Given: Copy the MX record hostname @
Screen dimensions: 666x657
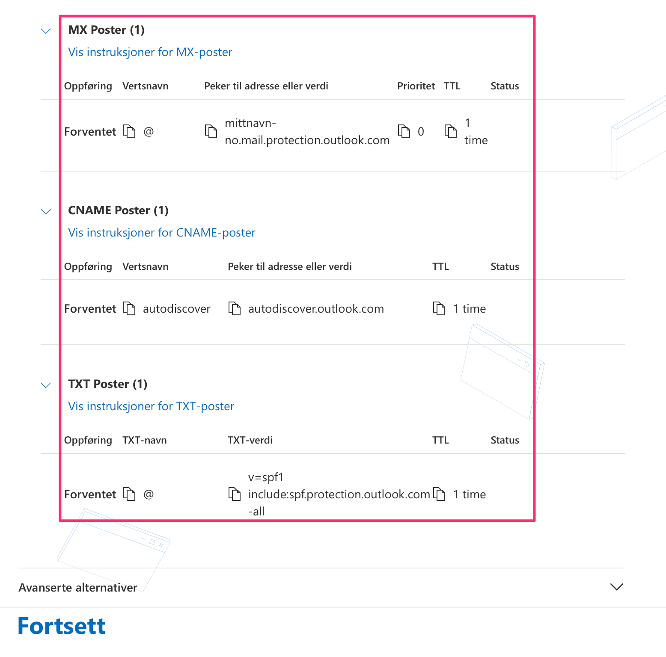Looking at the screenshot, I should pyautogui.click(x=129, y=131).
